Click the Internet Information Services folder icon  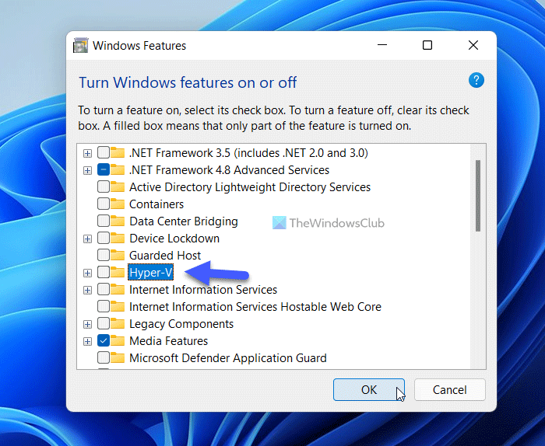point(118,289)
